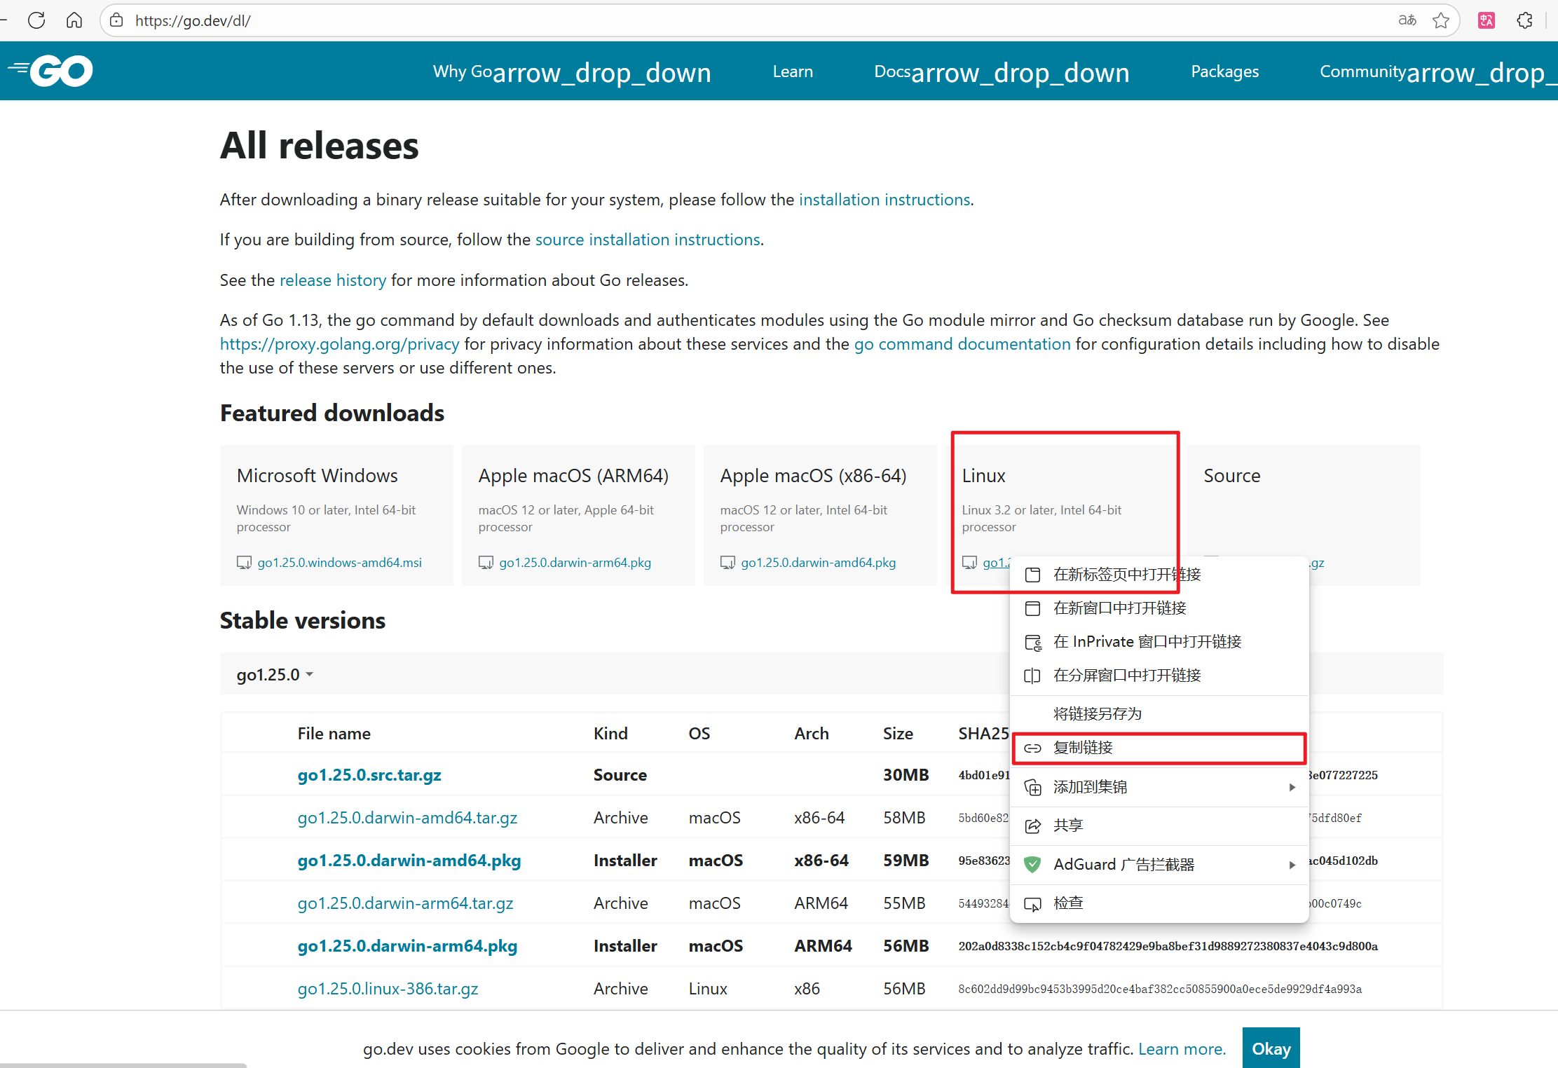Open the pink translation extension icon

coord(1486,20)
